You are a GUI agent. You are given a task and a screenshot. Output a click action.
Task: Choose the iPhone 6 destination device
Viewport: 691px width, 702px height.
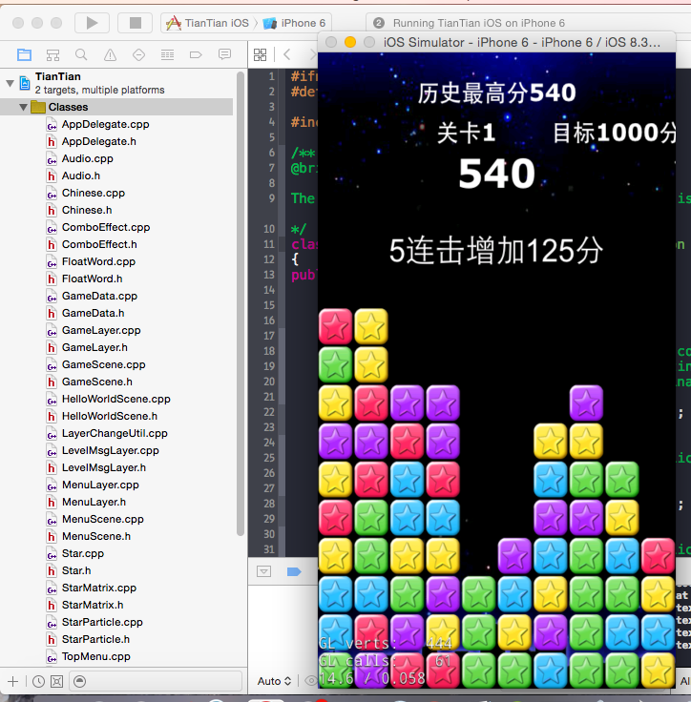(x=294, y=23)
